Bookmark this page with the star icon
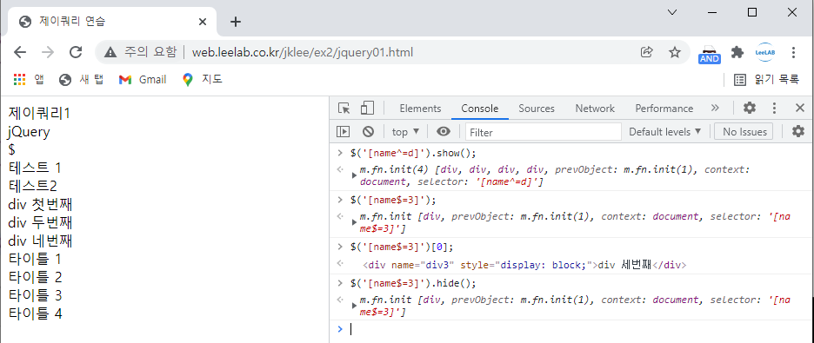Image resolution: width=814 pixels, height=343 pixels. 674,52
